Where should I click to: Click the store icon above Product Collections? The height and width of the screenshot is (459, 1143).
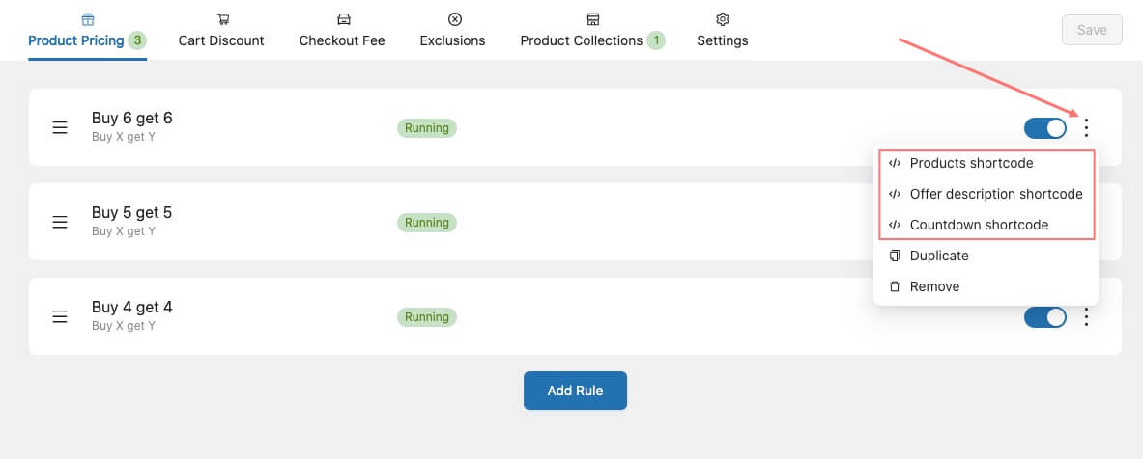[593, 19]
